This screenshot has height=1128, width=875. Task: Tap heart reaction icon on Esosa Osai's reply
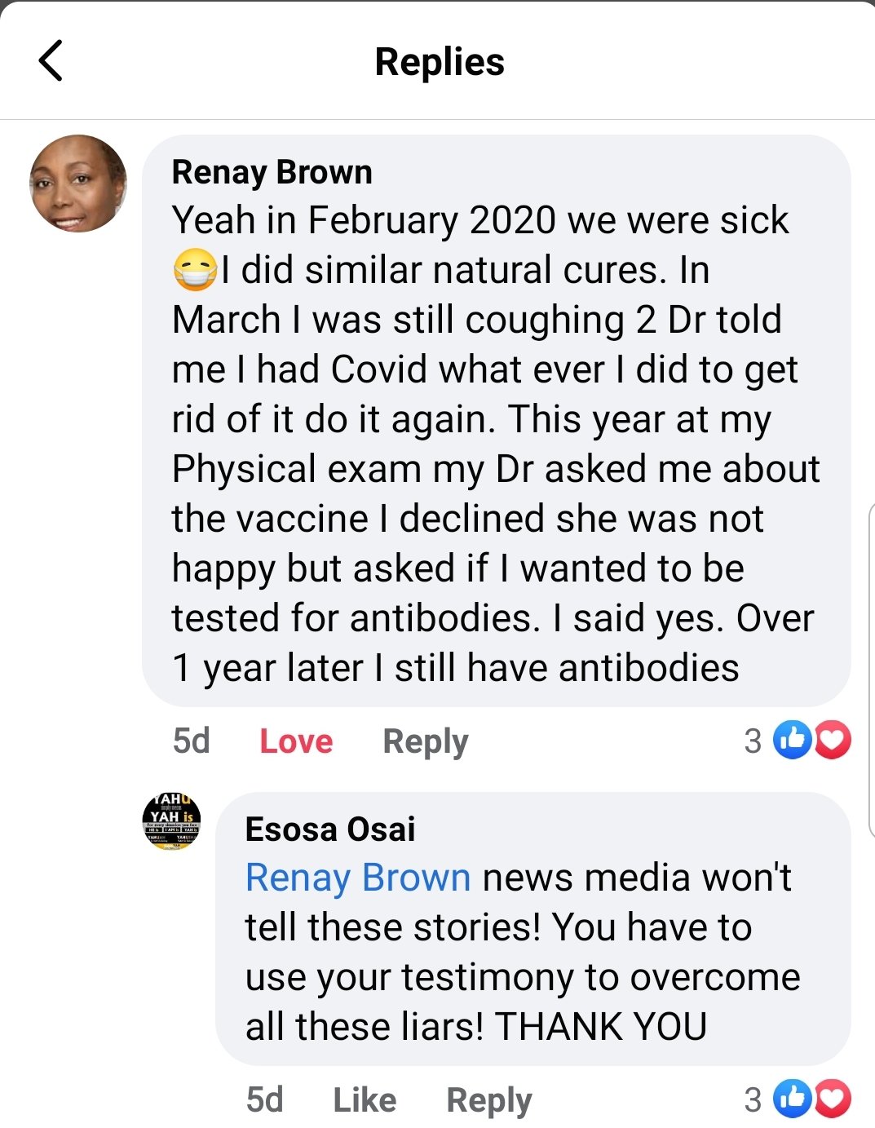833,1099
